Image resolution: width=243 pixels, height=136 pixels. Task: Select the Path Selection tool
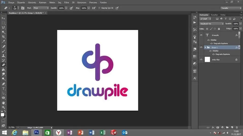click(3, 93)
